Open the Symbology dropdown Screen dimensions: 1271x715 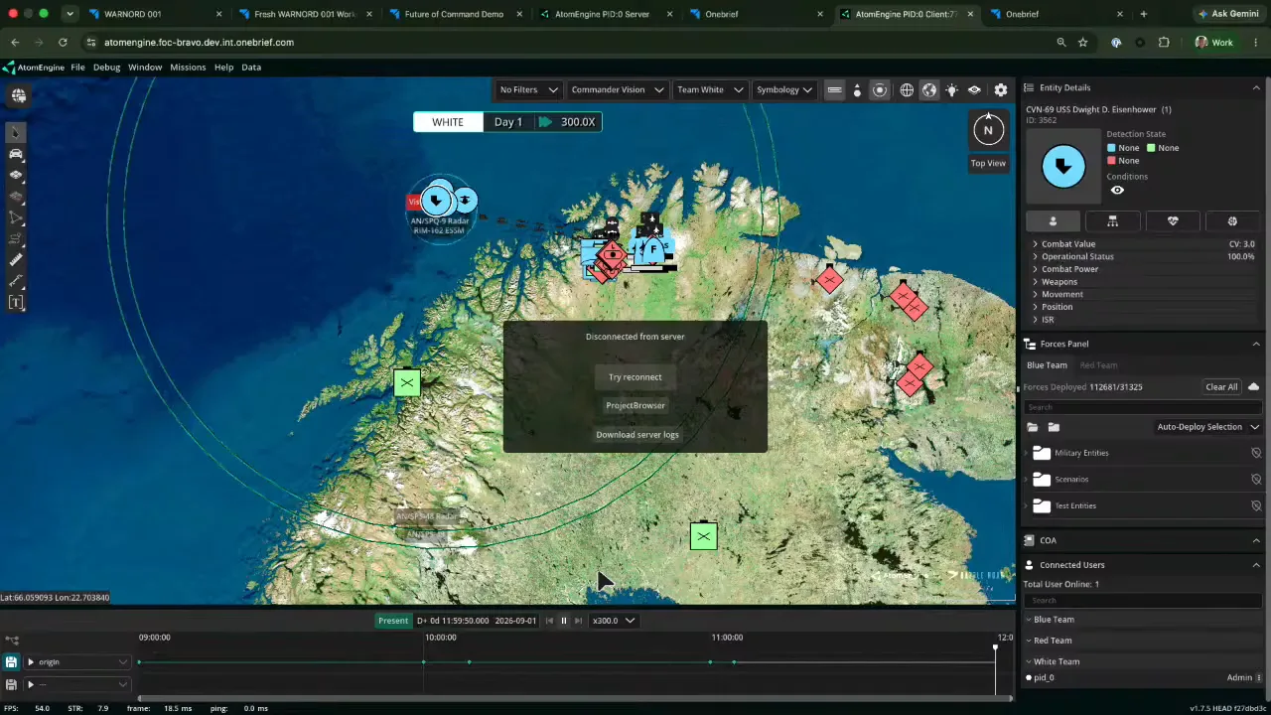click(x=783, y=89)
